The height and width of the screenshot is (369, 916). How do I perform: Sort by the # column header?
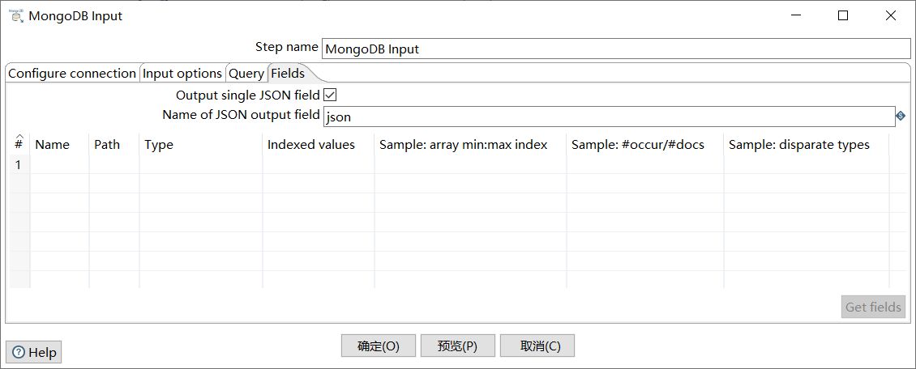19,144
